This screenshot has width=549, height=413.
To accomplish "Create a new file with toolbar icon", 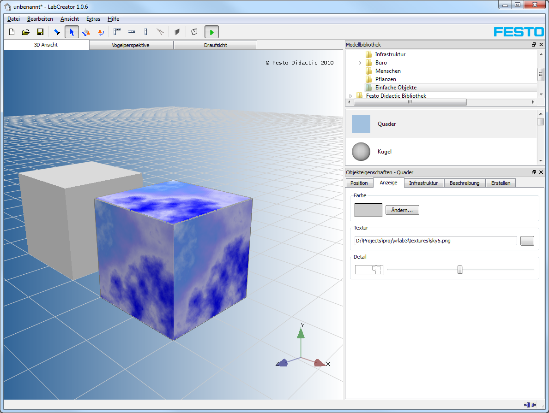I will pyautogui.click(x=12, y=32).
